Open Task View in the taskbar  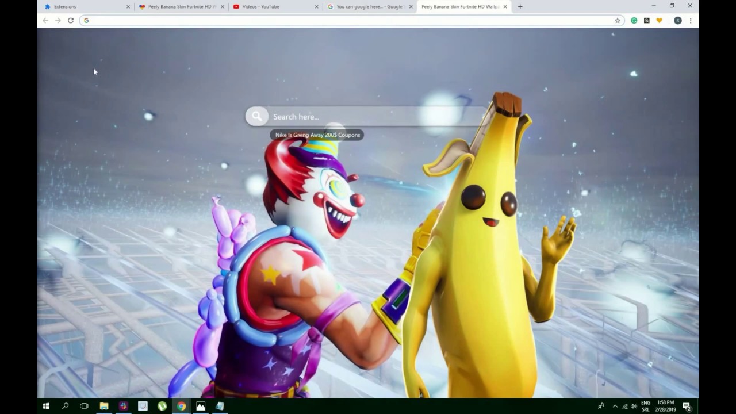[84, 406]
